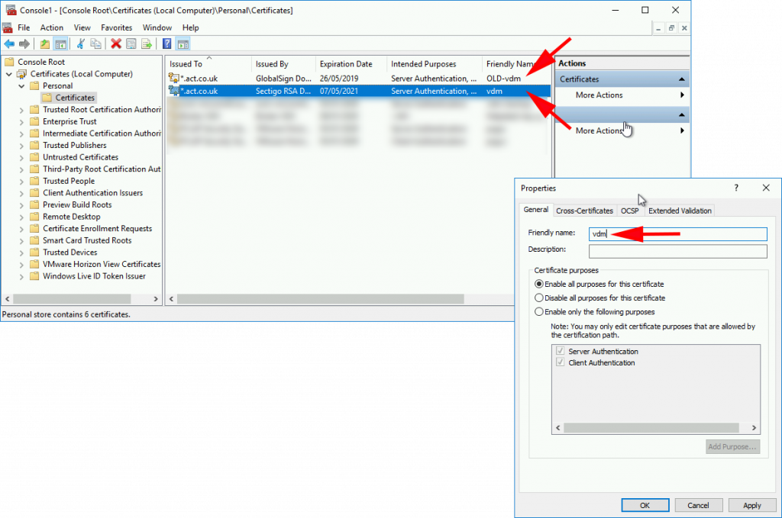The height and width of the screenshot is (518, 782).
Task: Open Help via blue question mark icon
Action: coord(167,43)
